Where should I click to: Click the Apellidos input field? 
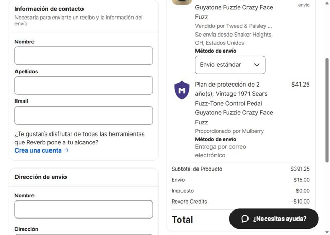coord(84,86)
